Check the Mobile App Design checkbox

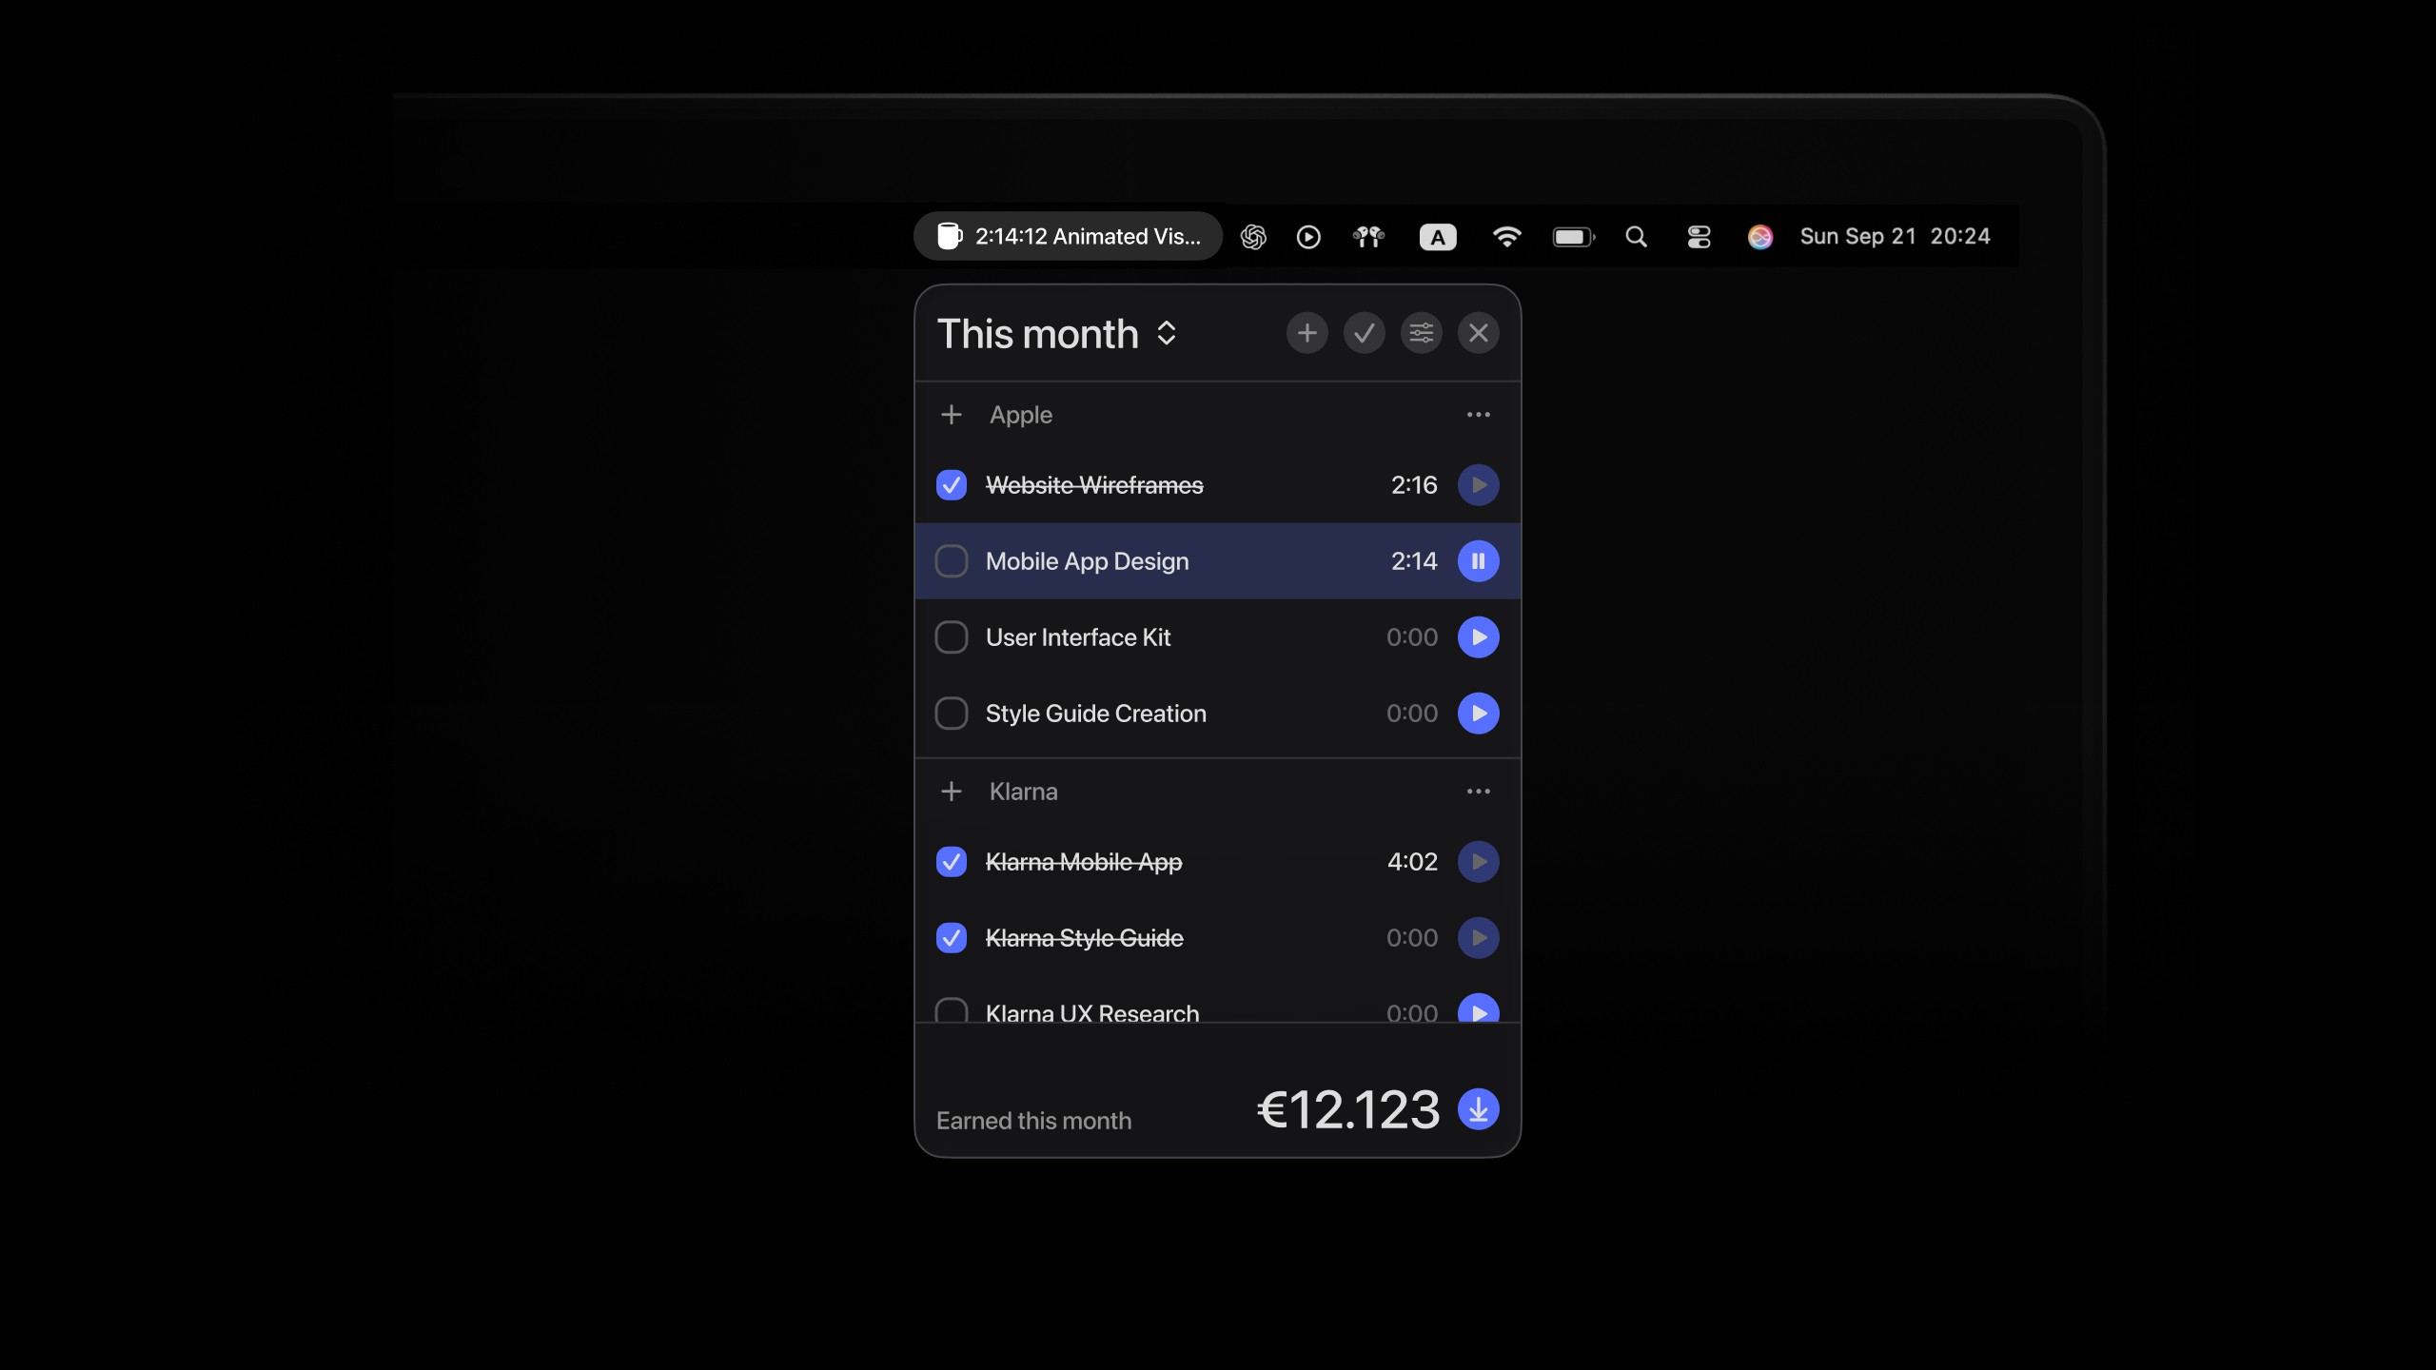[x=951, y=561]
